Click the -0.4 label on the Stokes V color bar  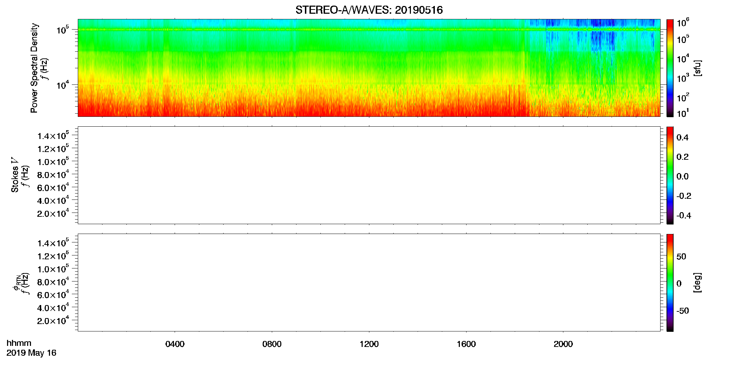[684, 216]
